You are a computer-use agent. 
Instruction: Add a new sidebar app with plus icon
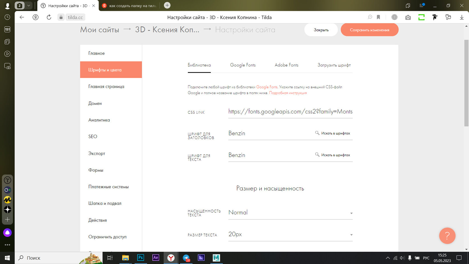[8, 220]
